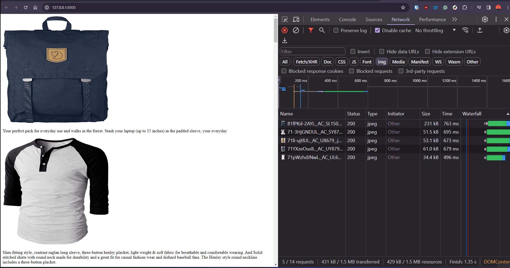Enable the Preserve log checkbox
Image resolution: width=510 pixels, height=268 pixels.
tap(336, 31)
